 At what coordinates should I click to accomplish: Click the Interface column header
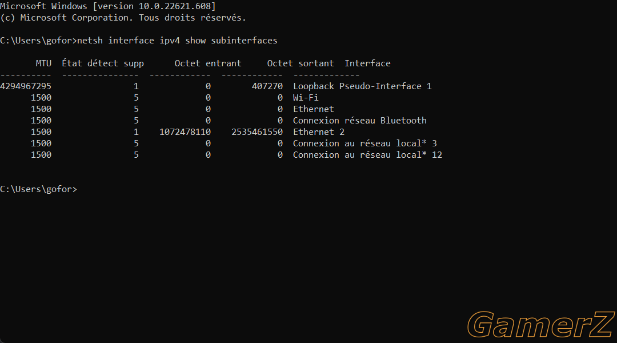[x=367, y=63]
